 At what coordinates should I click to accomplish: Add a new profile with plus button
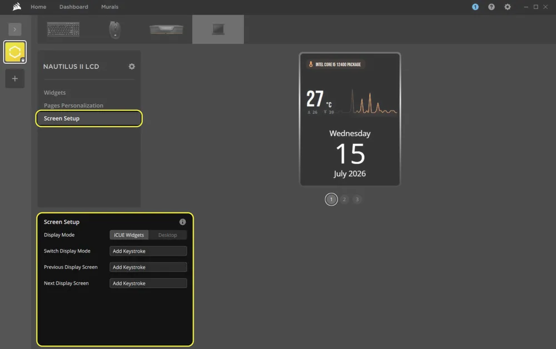pos(15,79)
